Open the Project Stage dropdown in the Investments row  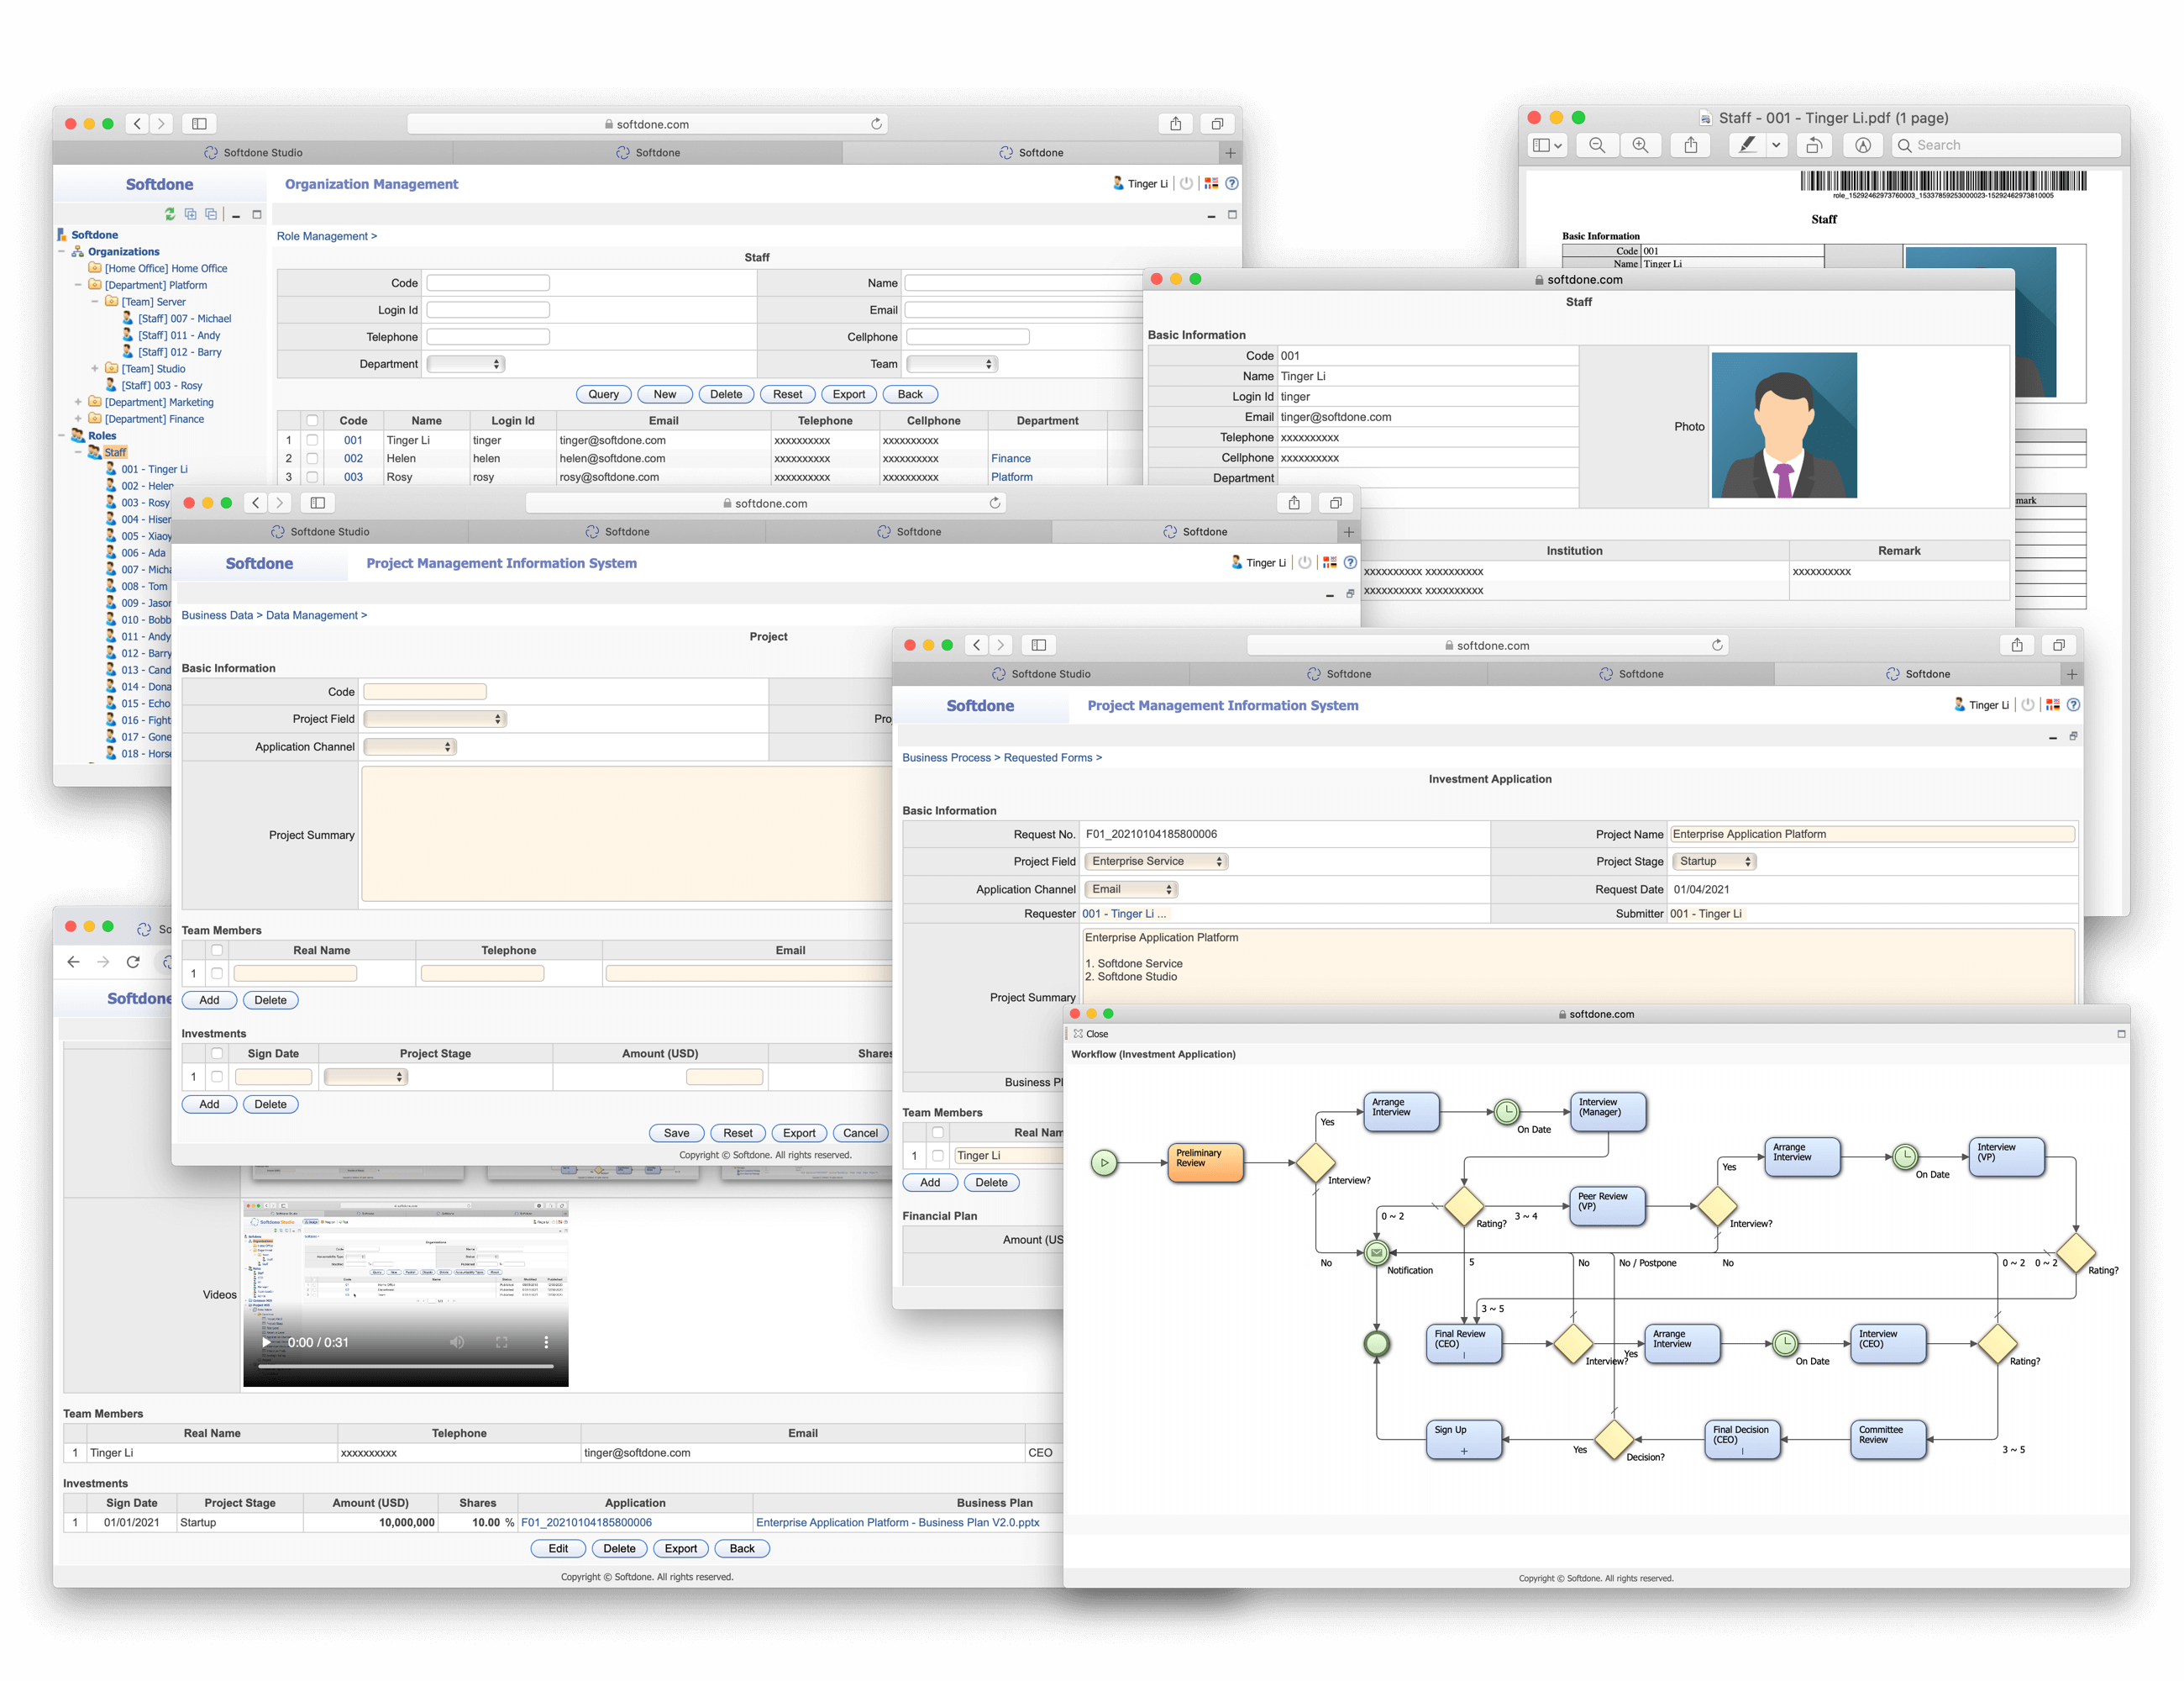366,1077
